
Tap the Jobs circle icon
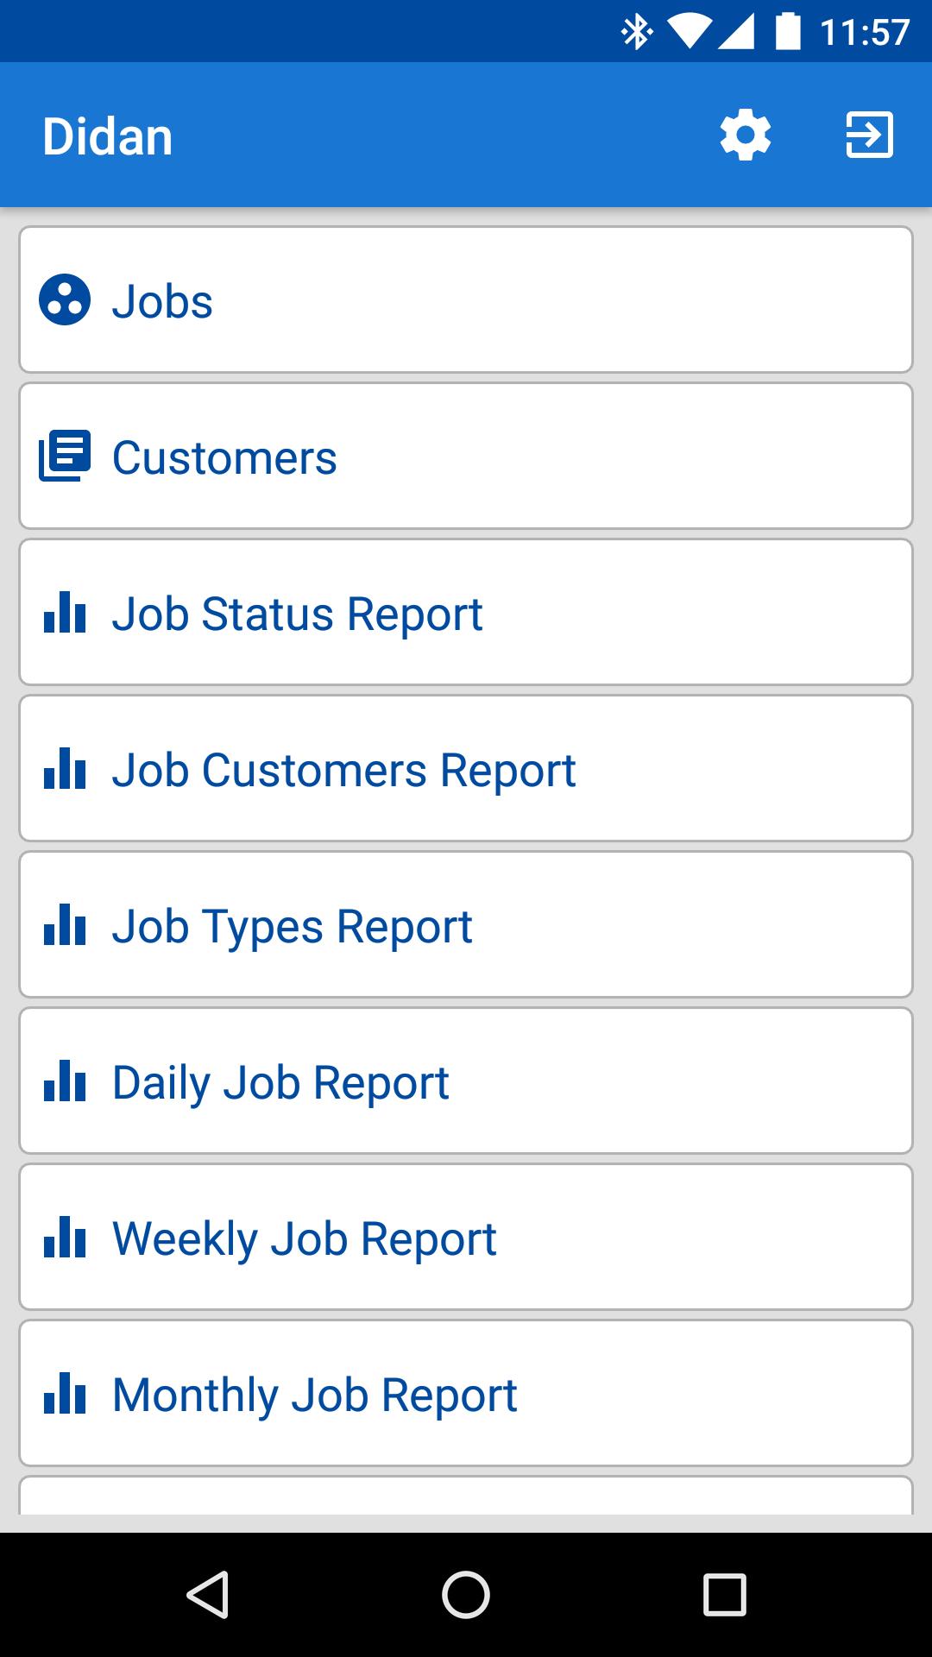(x=65, y=300)
